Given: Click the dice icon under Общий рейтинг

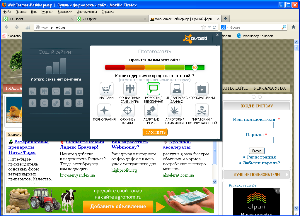Looking at the screenshot, I should point(56,103).
